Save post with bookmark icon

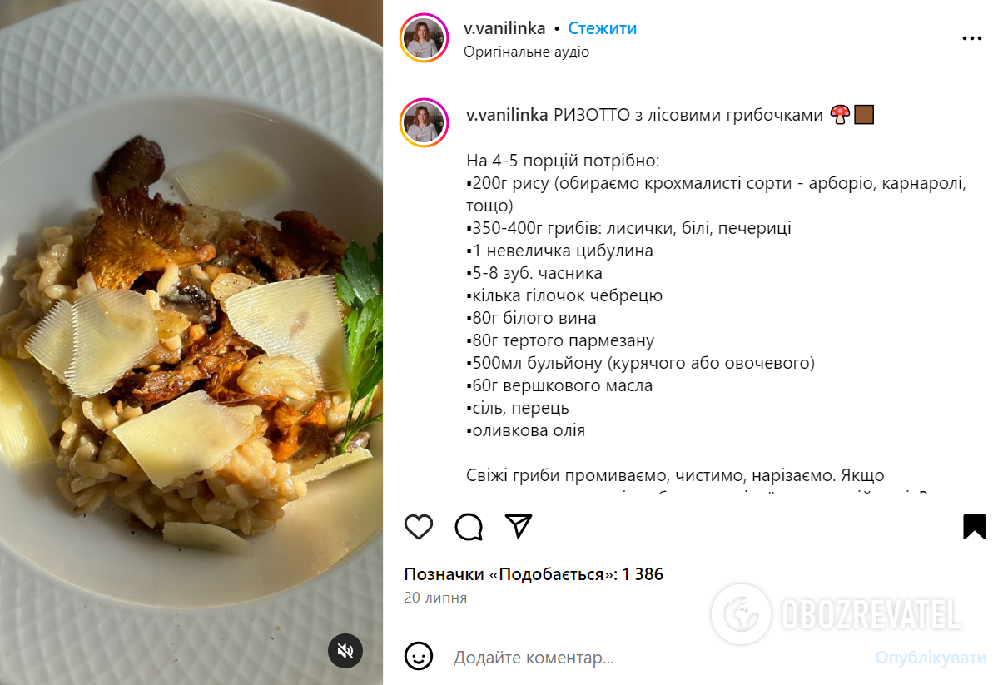975,527
